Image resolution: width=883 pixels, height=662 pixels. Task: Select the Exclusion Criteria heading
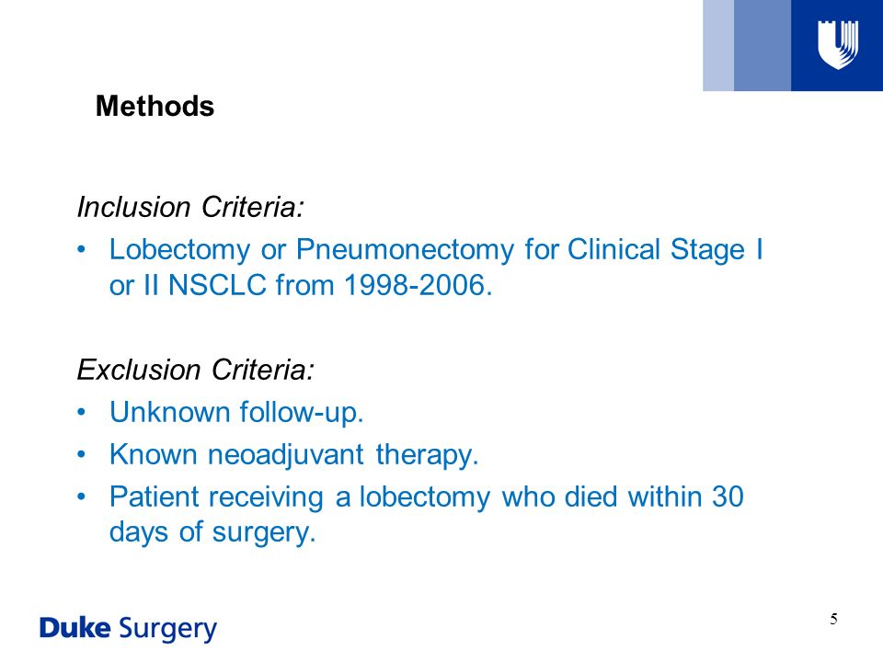(195, 370)
